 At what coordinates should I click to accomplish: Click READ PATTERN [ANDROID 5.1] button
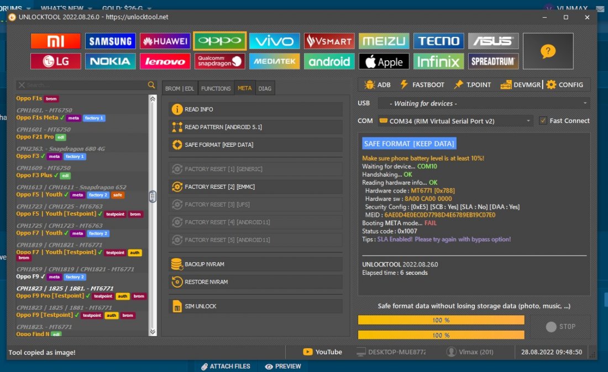(255, 127)
